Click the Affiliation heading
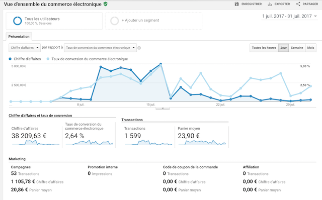The image size is (322, 200). [x=251, y=167]
